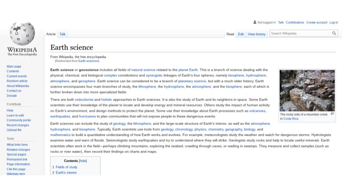This screenshot has width=342, height=192.
Task: Follow the planetary science link
Action: (192, 81)
